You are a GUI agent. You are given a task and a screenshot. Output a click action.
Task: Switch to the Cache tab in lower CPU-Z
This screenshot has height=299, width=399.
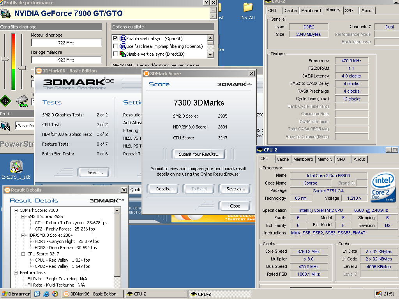(283, 159)
